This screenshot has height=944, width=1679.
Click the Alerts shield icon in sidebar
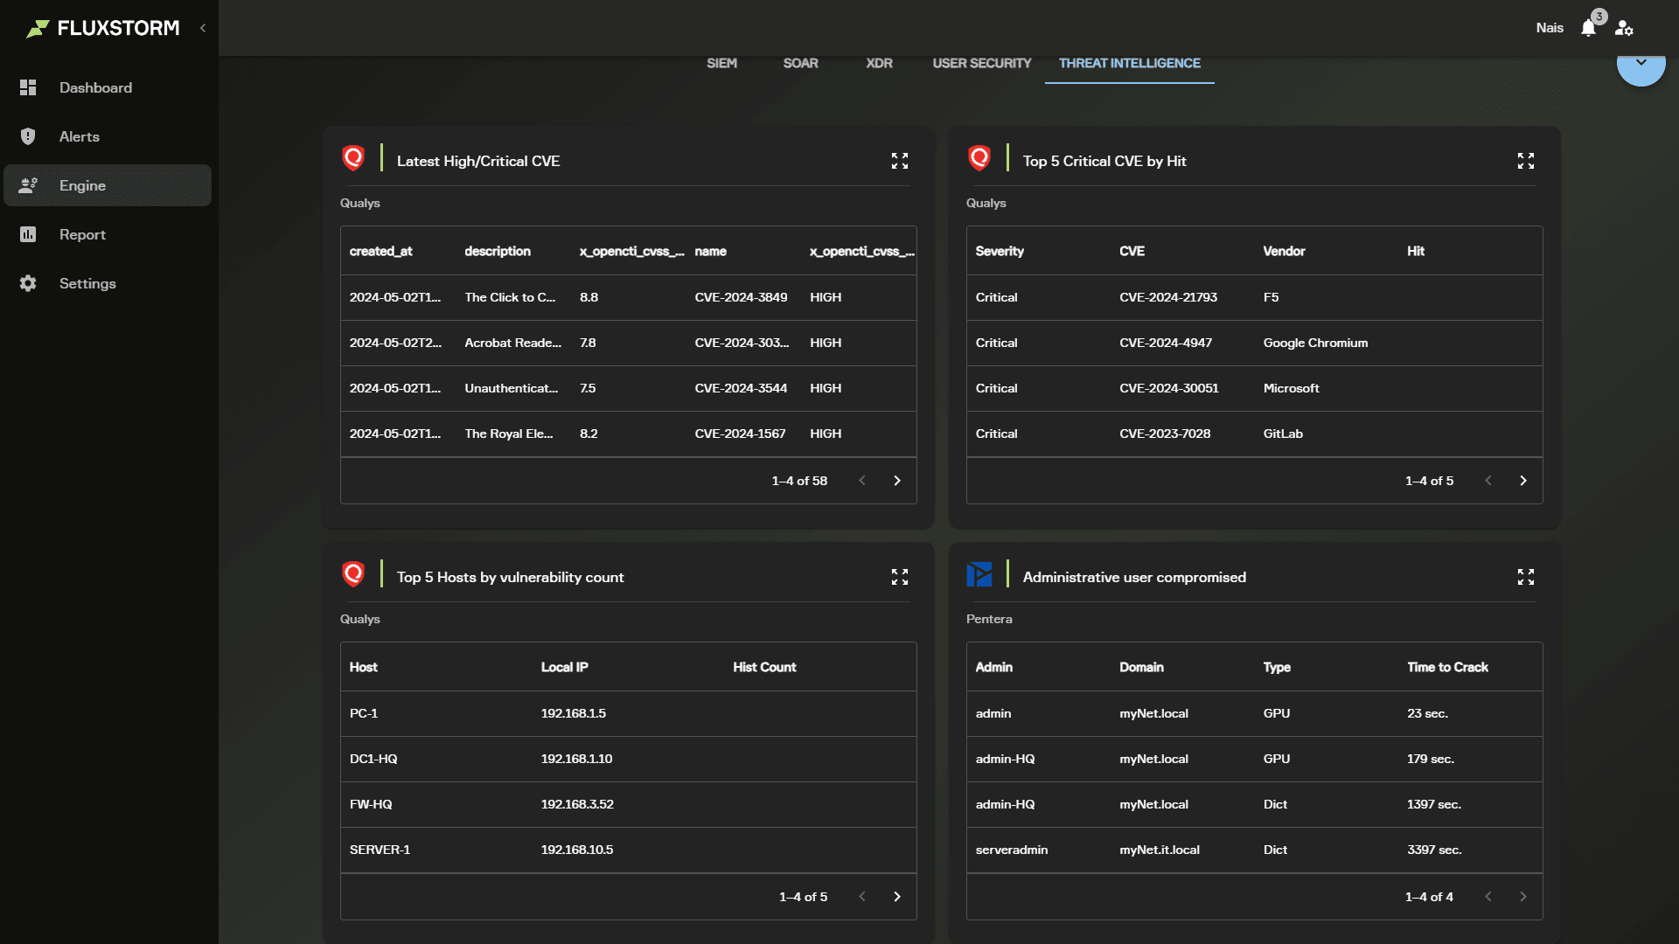tap(28, 136)
